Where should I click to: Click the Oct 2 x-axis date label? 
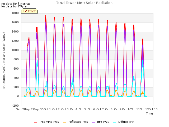pyautogui.click(x=56, y=109)
